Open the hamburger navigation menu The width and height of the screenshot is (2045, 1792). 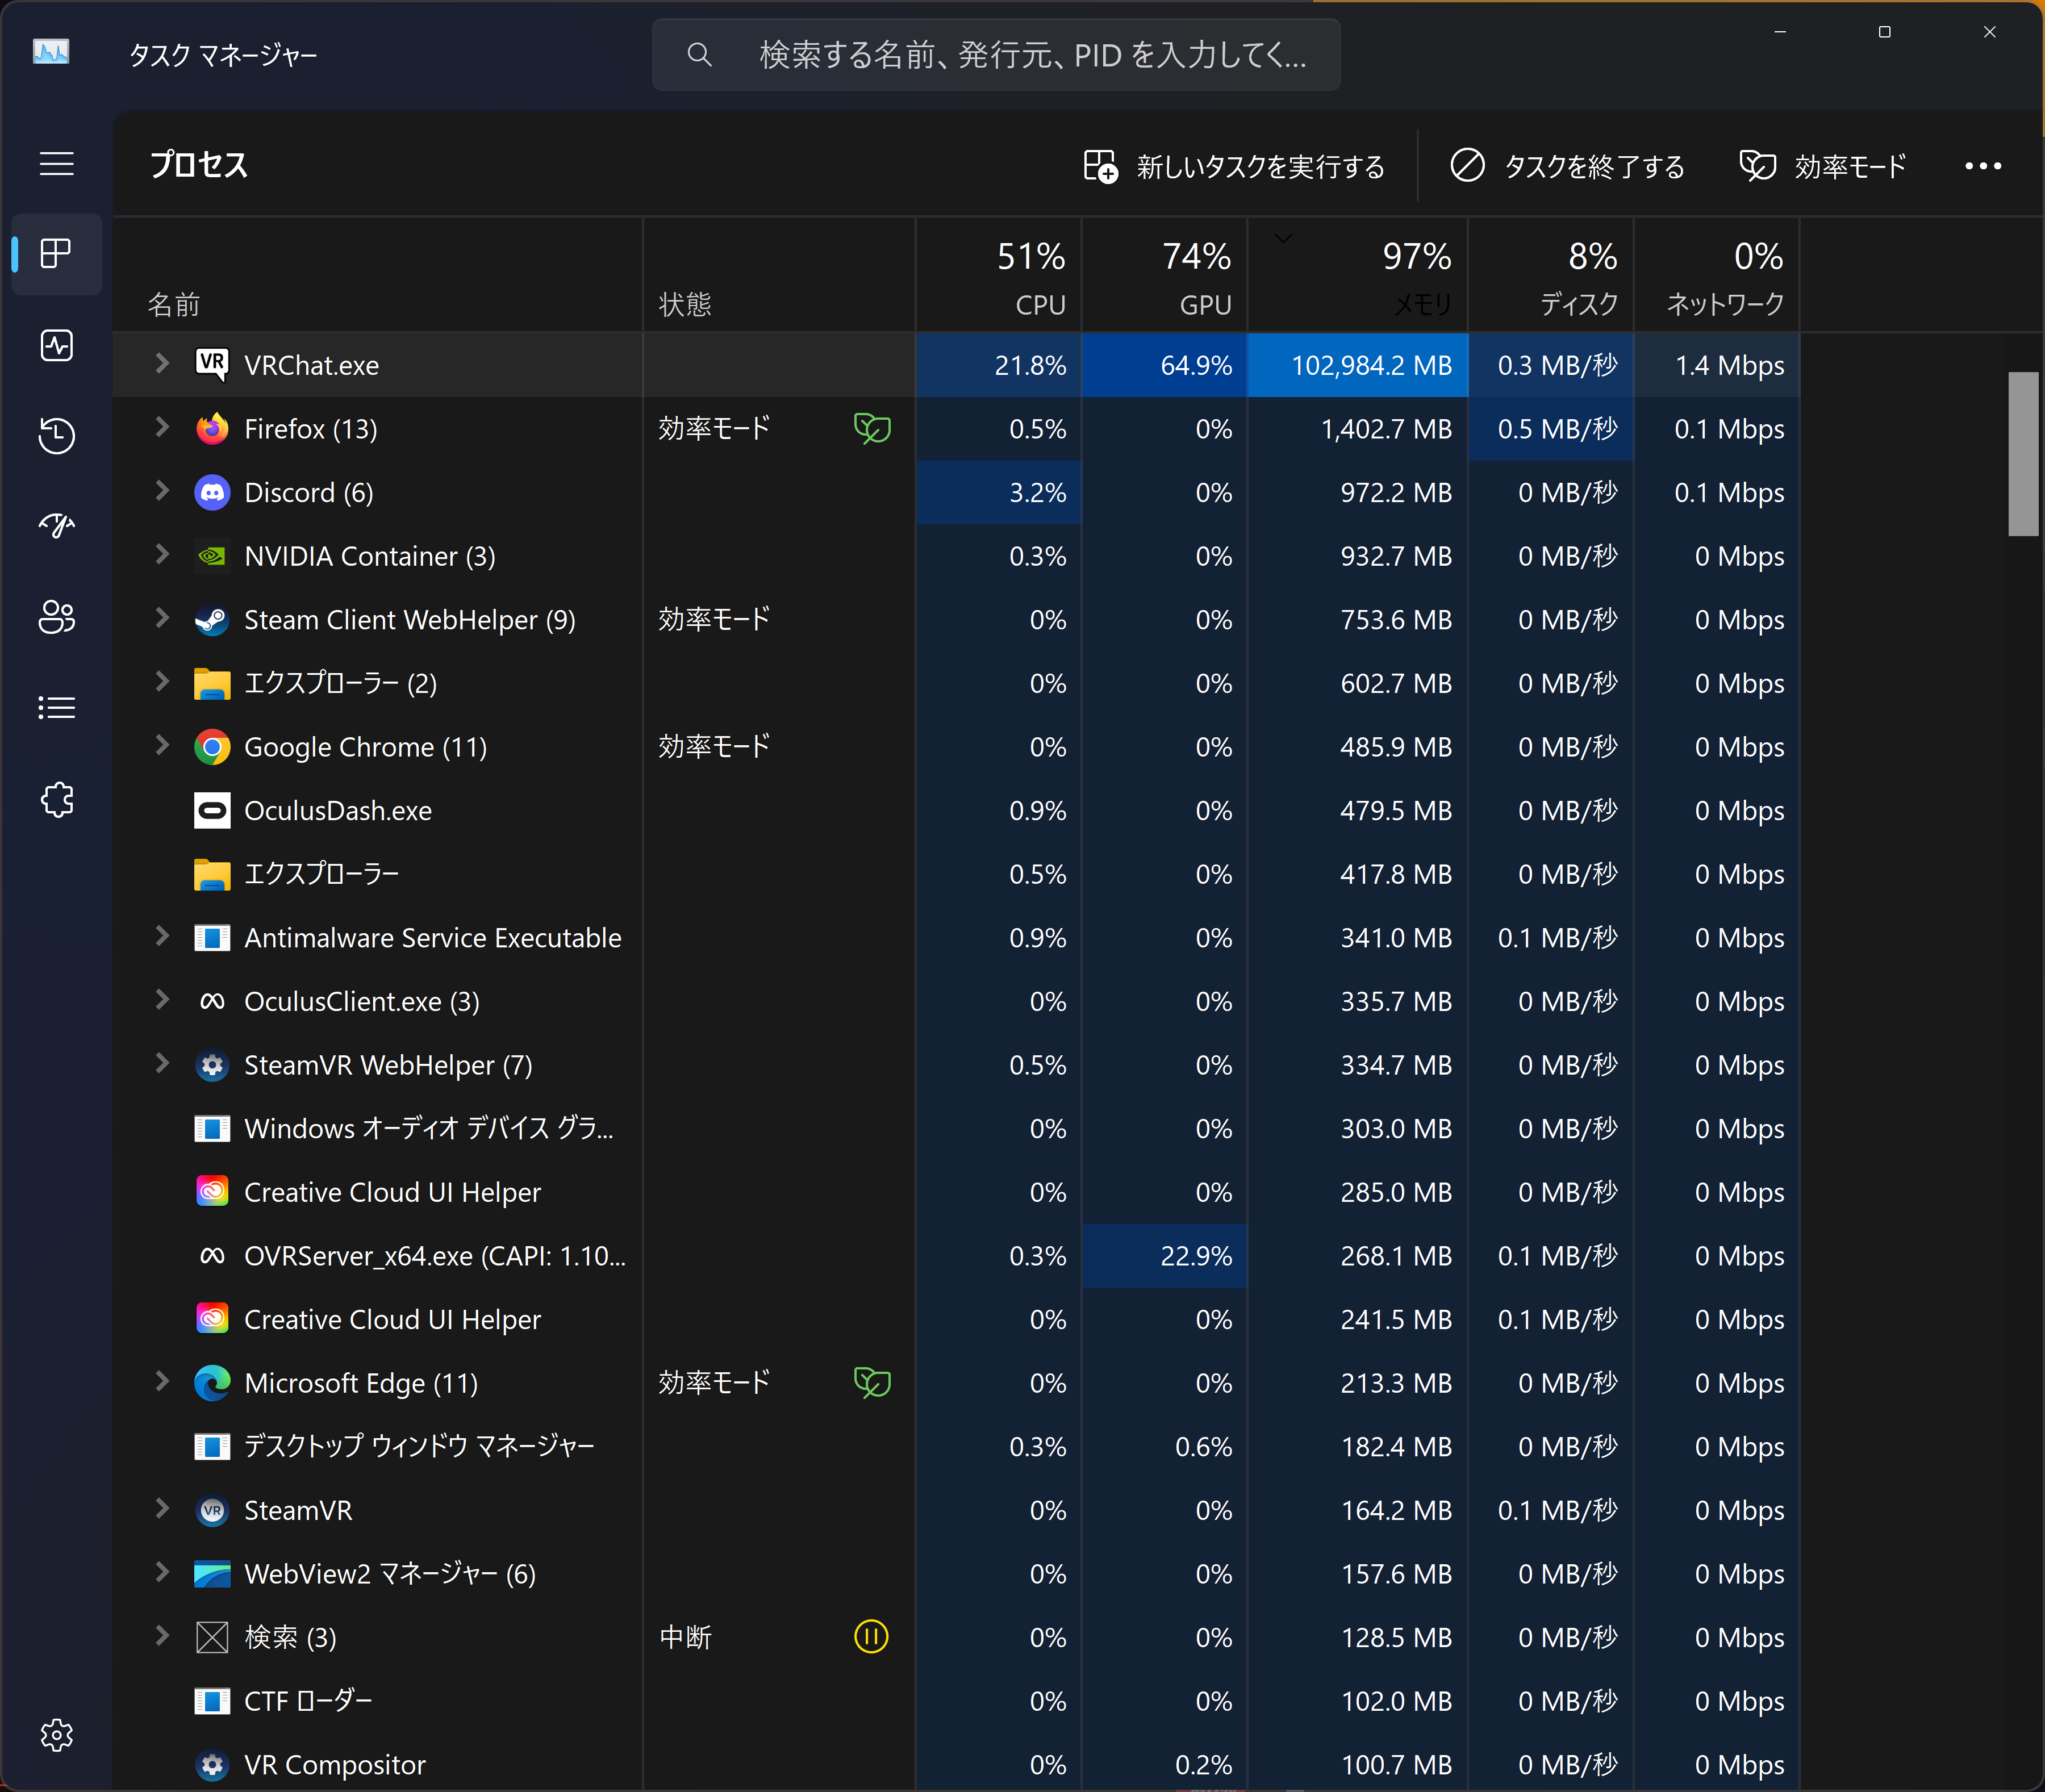coord(57,163)
